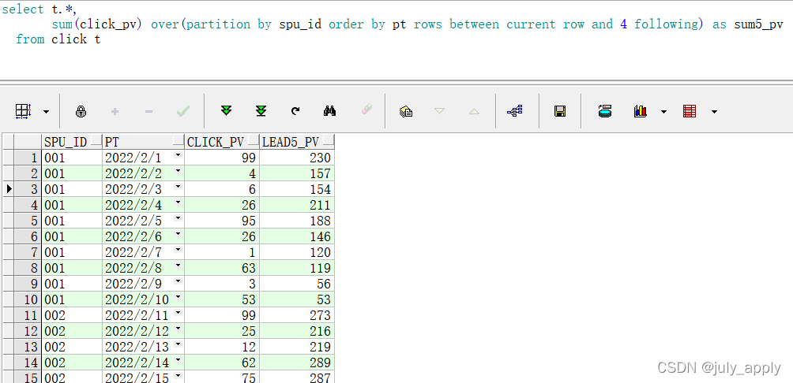
Task: Click CLICK_PV cell with value 95
Action: [x=222, y=221]
